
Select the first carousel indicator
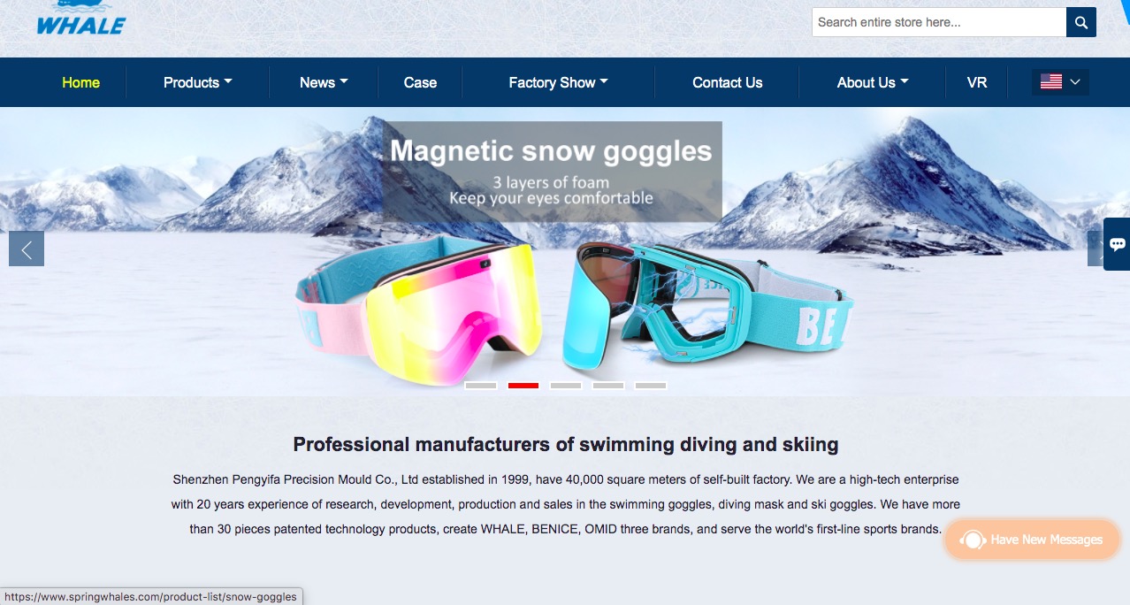point(481,386)
